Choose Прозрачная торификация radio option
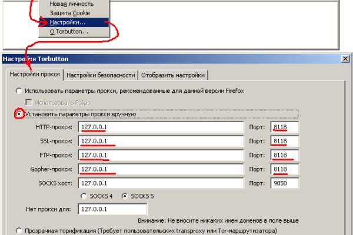This screenshot has height=235, width=353. click(19, 230)
